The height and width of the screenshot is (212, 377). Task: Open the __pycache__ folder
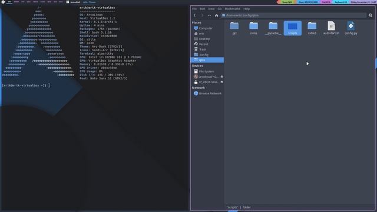click(x=273, y=28)
